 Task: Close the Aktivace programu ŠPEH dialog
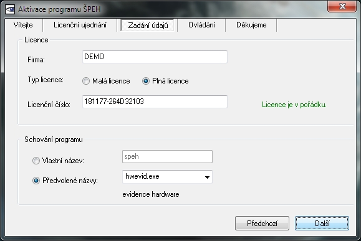[x=342, y=6]
